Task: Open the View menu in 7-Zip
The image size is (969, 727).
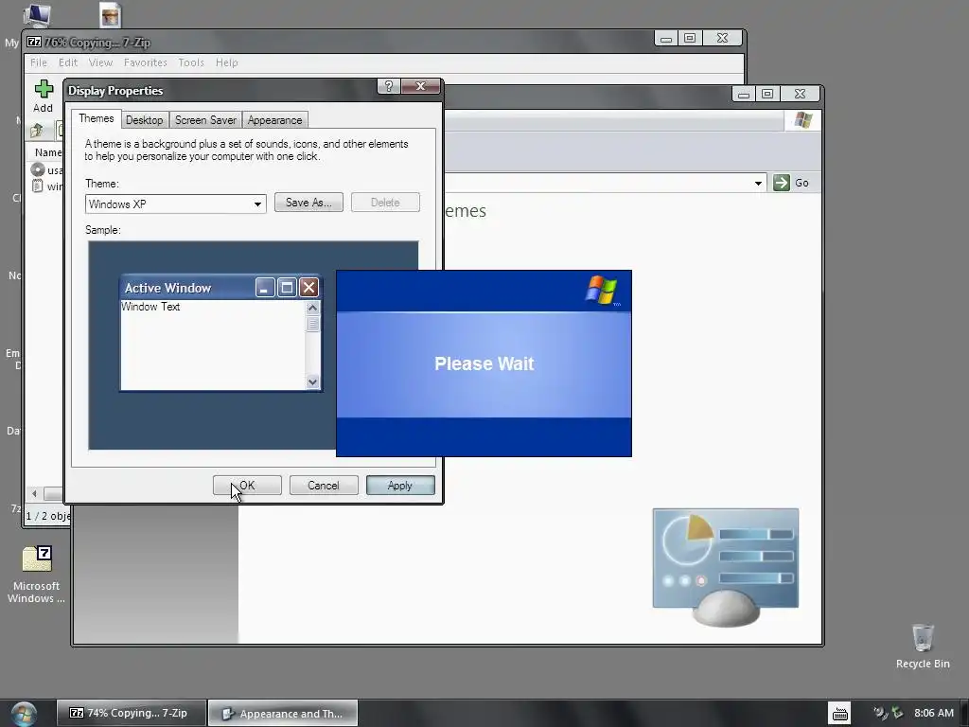Action: [x=100, y=62]
